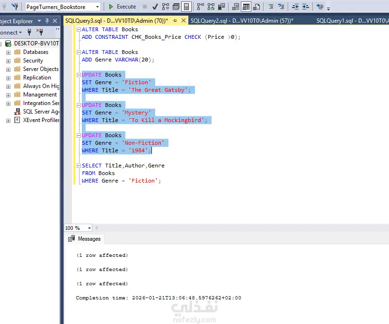389x324 pixels.
Task: Uncomment the selected lines
Action: [281, 7]
